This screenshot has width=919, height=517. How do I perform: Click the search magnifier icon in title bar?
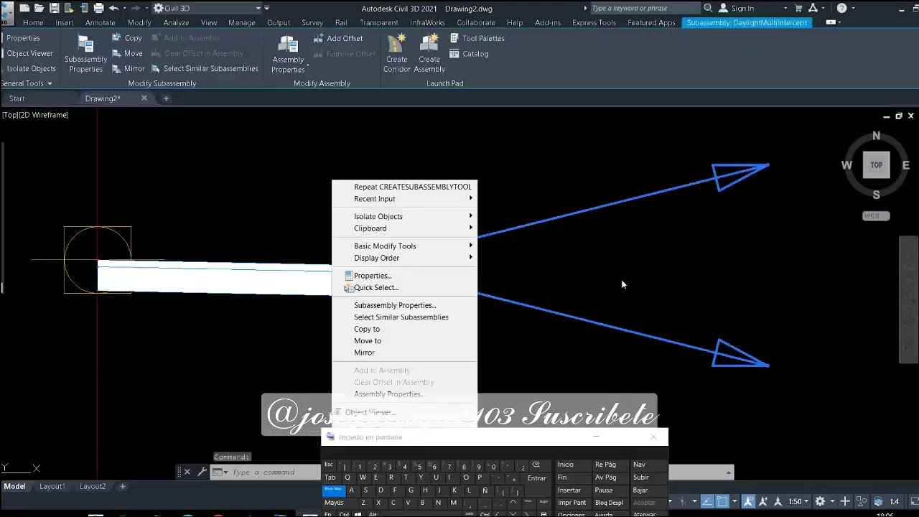[708, 8]
